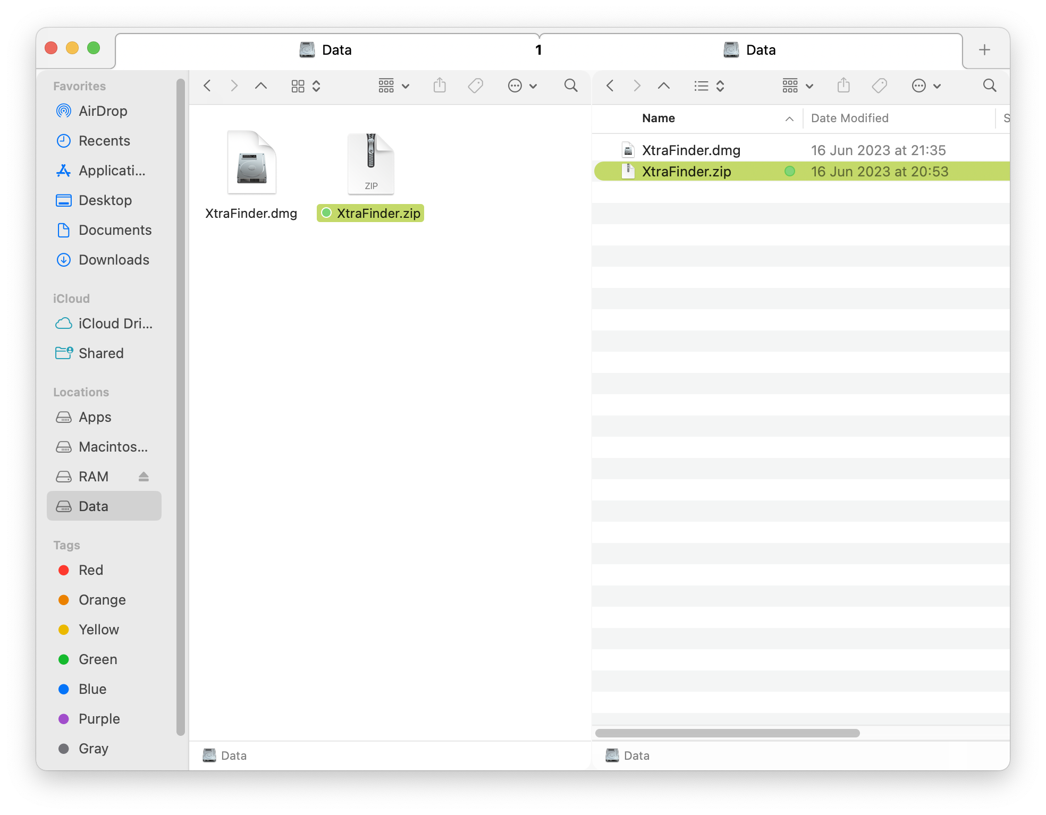Sort by Name column header
The height and width of the screenshot is (815, 1046).
[x=659, y=118]
